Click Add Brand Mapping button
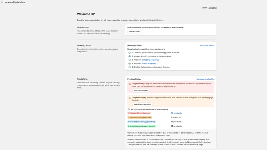The width and height of the screenshot is (267, 150). point(143,104)
